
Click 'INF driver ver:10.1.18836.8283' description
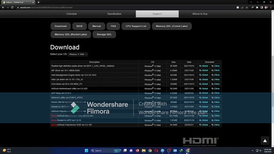pyautogui.click(x=66, y=70)
